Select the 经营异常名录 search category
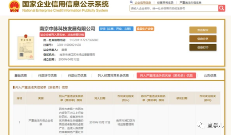Viewport: 231px width, 135px height. [x=165, y=3]
